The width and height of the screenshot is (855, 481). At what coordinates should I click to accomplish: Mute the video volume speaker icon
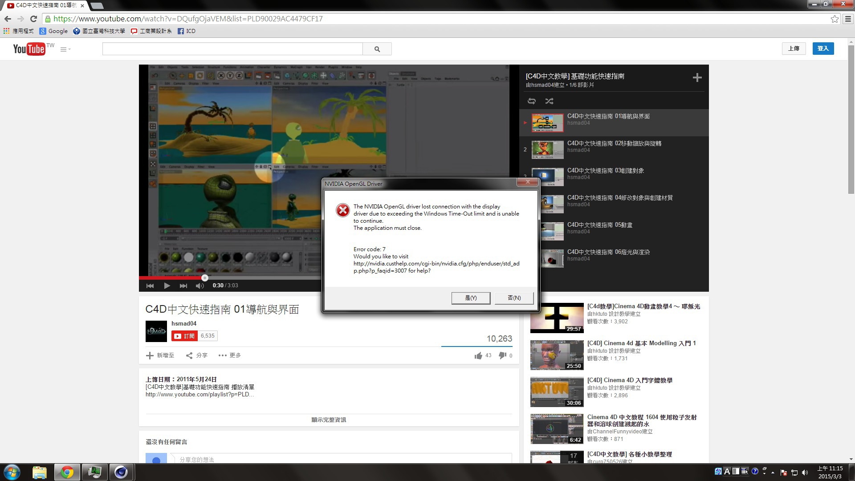[199, 285]
